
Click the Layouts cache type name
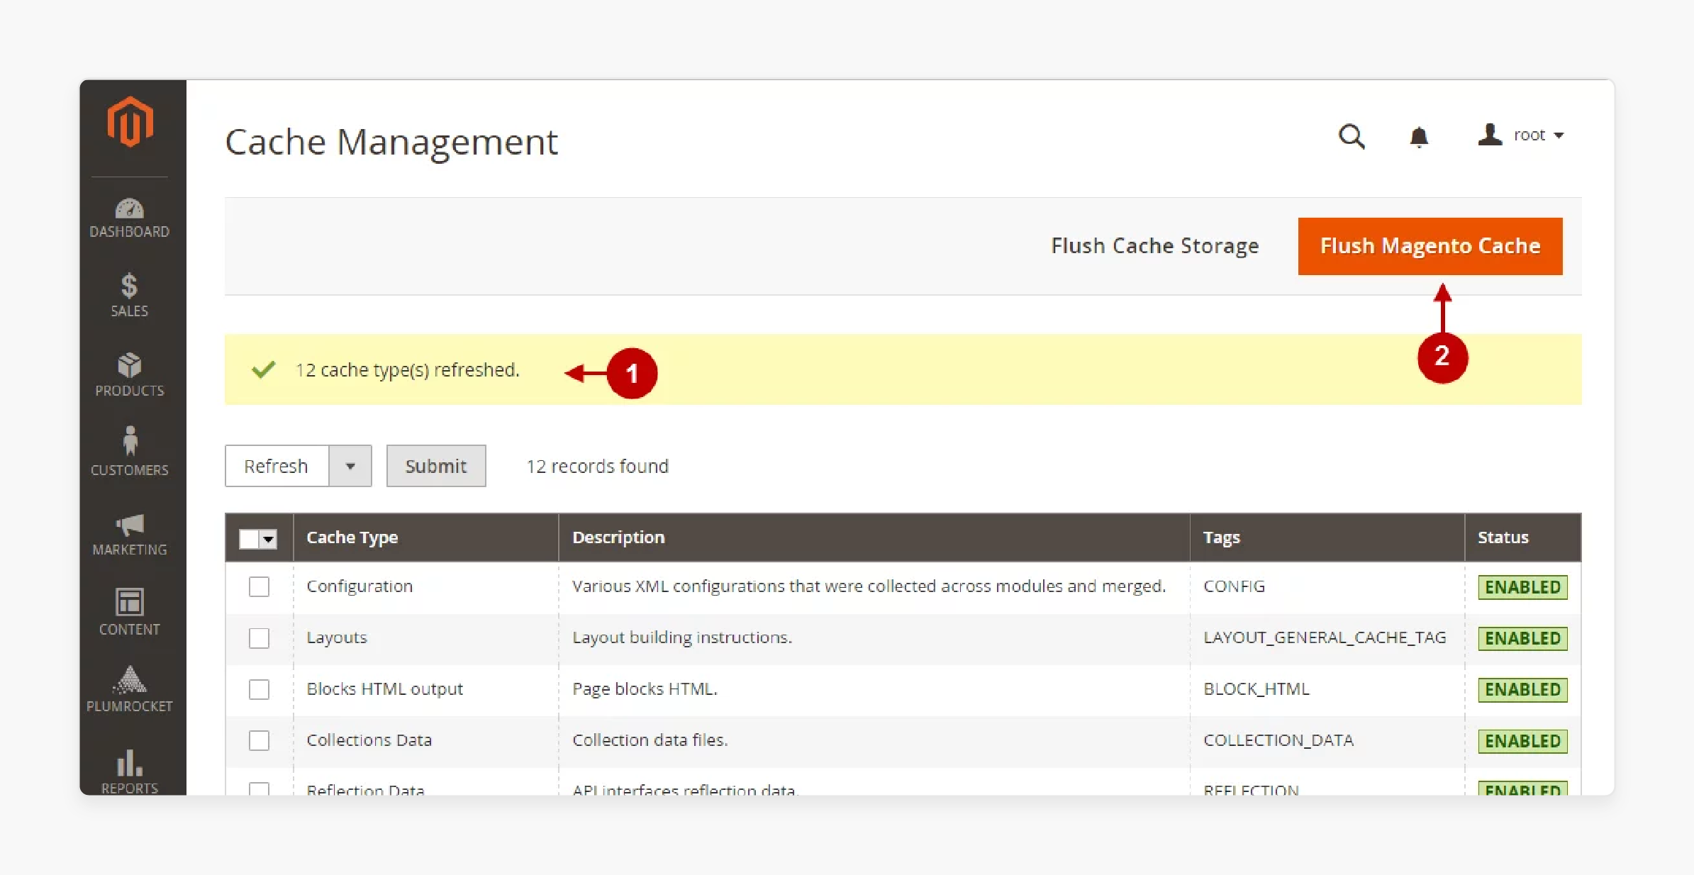337,637
